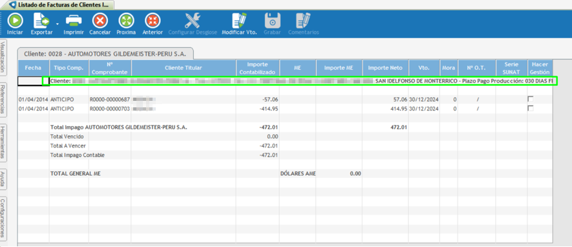Viewport: 572px width, 247px height.
Task: Click the -57.06 importe contabilizado cell
Action: (257, 99)
